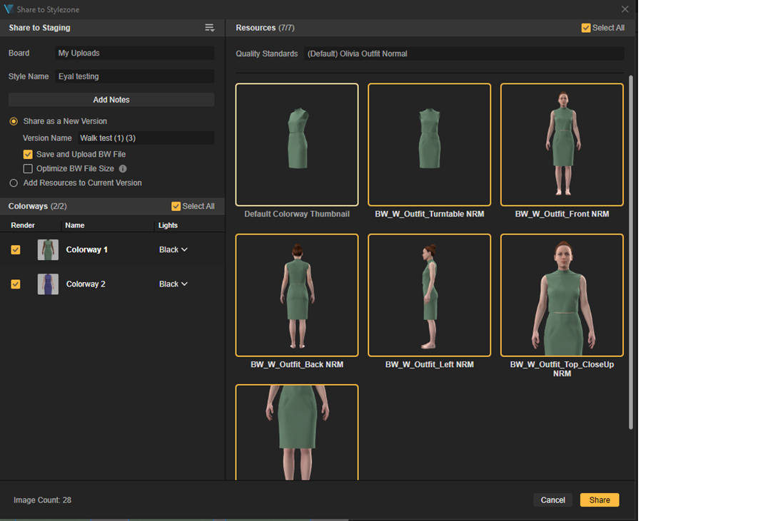Select the BW_W_Outfit_Back NRM thumbnail
Viewport: 758px width, 521px height.
[297, 295]
